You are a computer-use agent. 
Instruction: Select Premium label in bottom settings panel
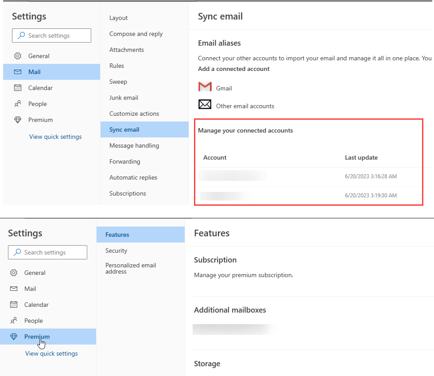coord(37,337)
